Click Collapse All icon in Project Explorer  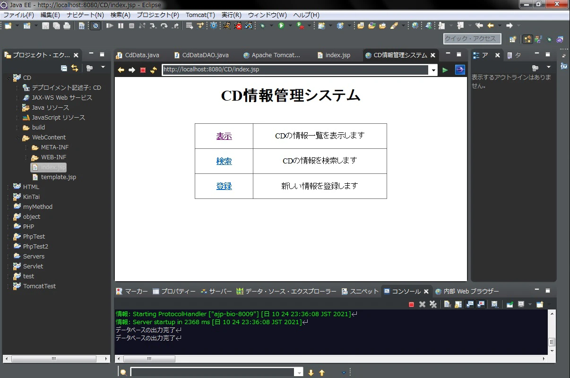(64, 68)
